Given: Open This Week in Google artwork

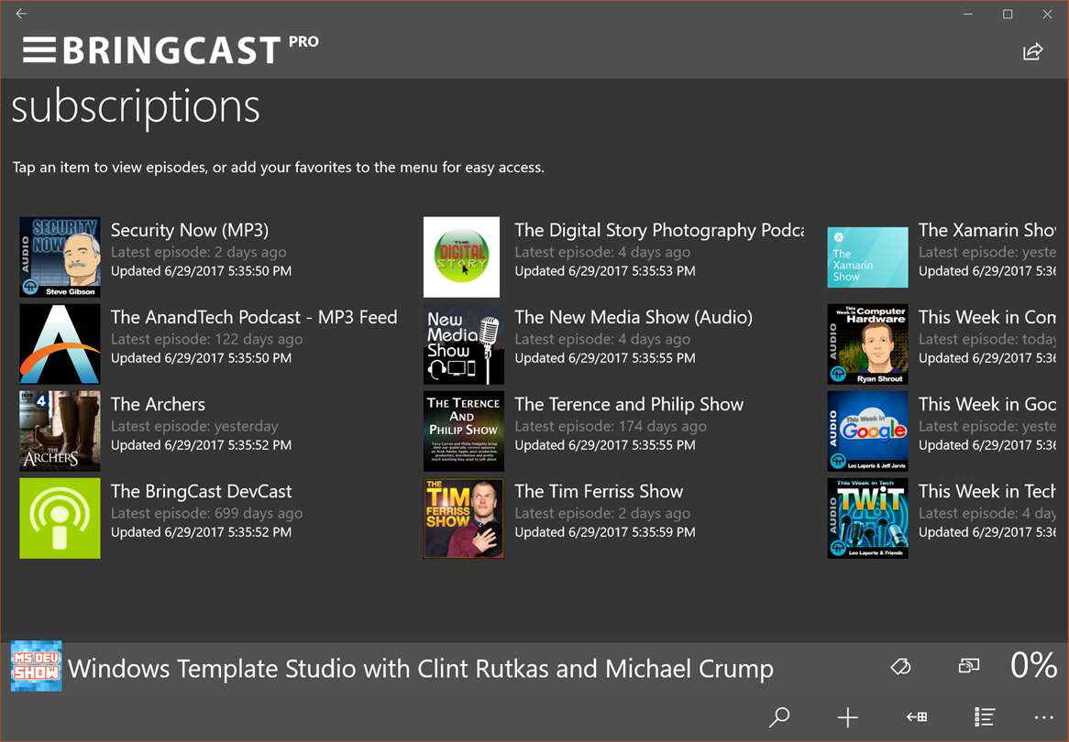Looking at the screenshot, I should [868, 431].
